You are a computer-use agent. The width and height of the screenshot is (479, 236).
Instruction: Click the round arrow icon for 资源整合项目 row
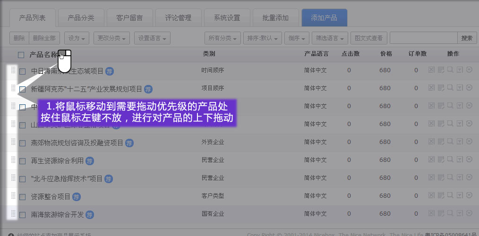[x=469, y=195]
